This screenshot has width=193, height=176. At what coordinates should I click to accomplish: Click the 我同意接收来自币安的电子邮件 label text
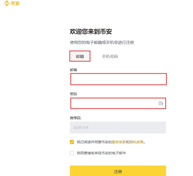pos(101,153)
